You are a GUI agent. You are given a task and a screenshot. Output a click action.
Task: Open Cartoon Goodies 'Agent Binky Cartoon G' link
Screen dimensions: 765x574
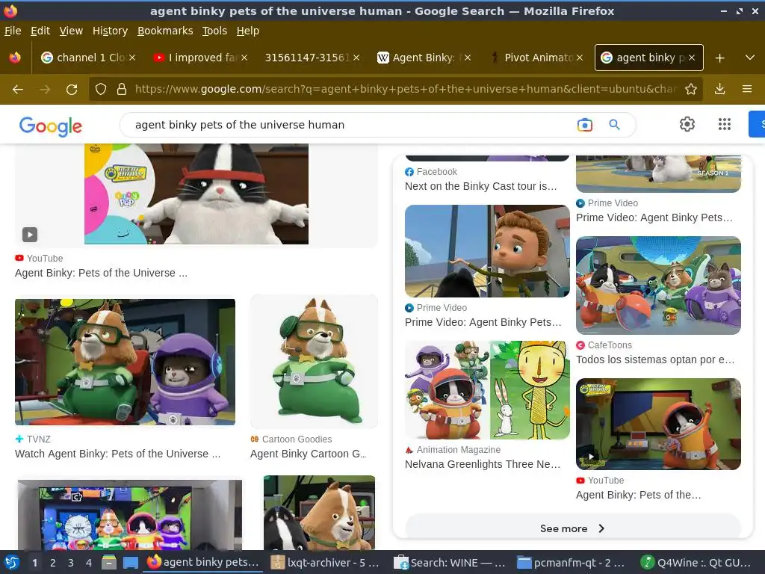[x=309, y=454]
